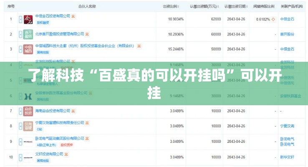This screenshot has width=308, height=167.
Task: Open related product 中信金石 in row 1
Action: (x=287, y=19)
